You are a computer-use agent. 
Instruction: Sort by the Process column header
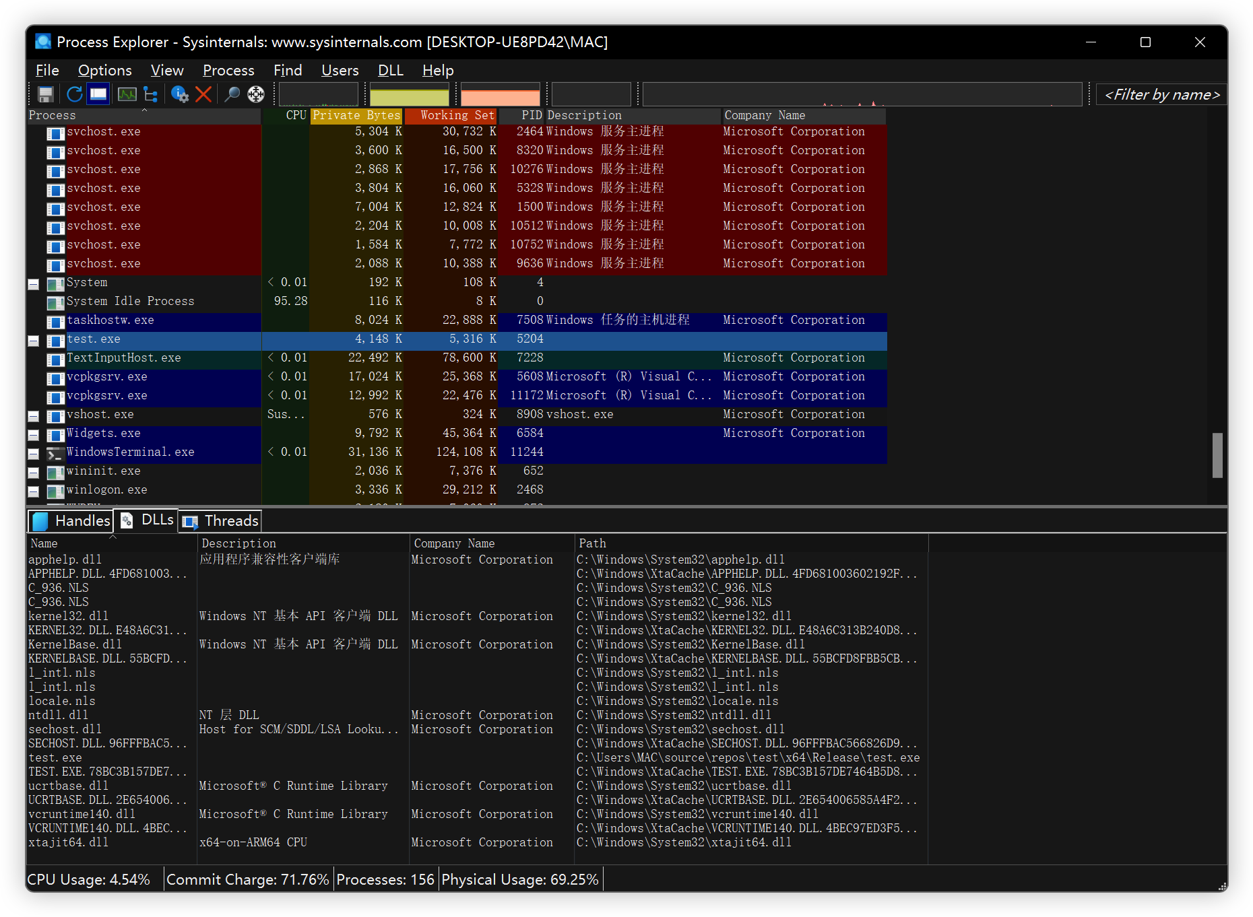point(143,115)
